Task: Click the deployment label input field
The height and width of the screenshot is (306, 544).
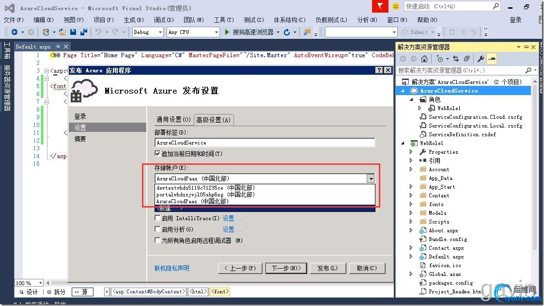Action: (x=264, y=143)
